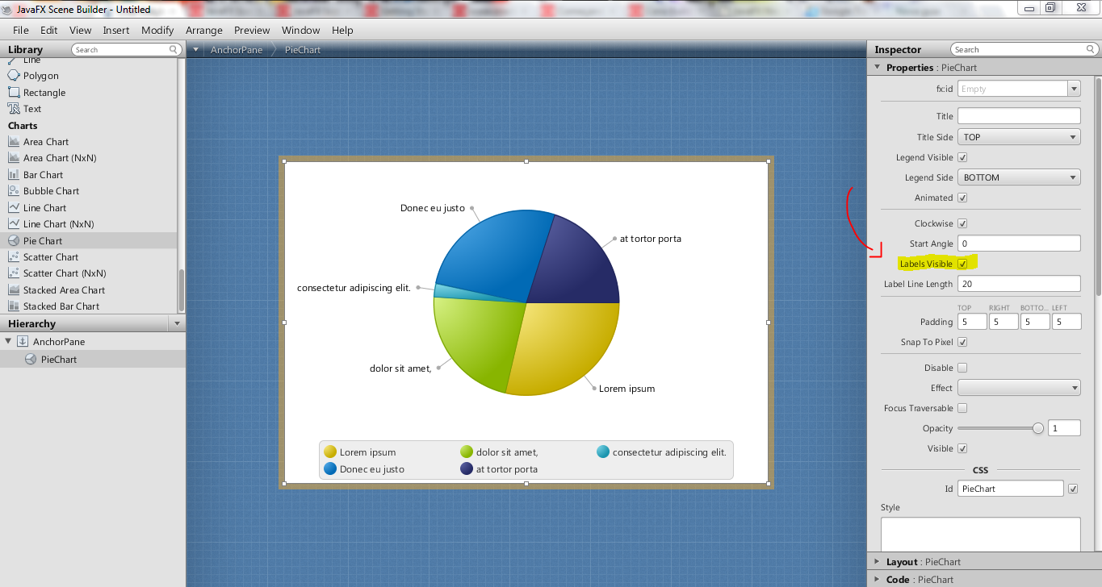This screenshot has height=587, width=1102.
Task: Uncheck the Legend Visible checkbox
Action: (x=962, y=158)
